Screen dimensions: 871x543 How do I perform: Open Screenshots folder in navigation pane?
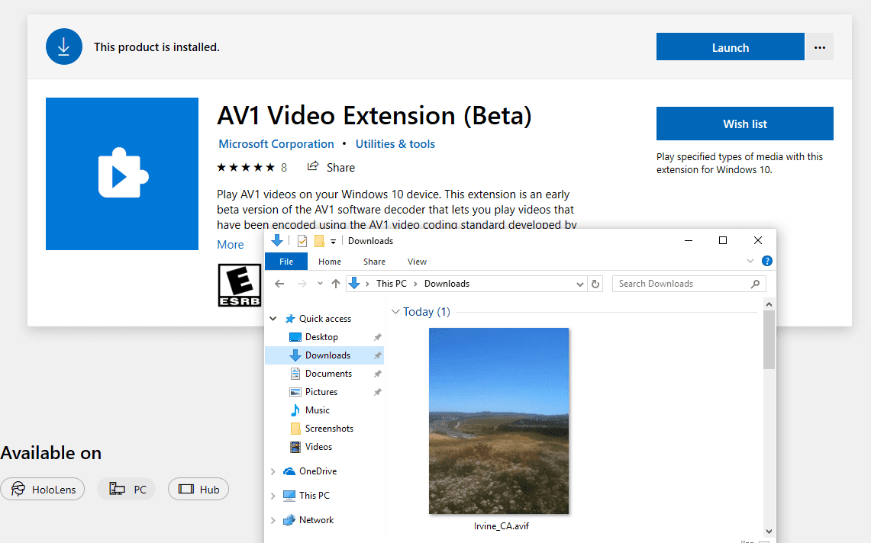pos(329,428)
